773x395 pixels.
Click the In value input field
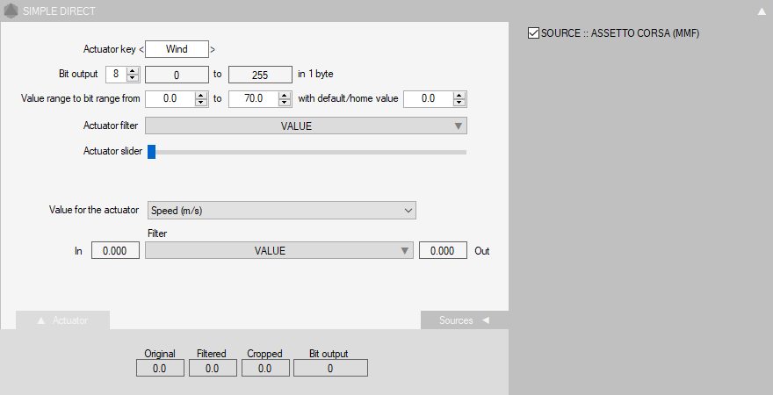tap(115, 251)
